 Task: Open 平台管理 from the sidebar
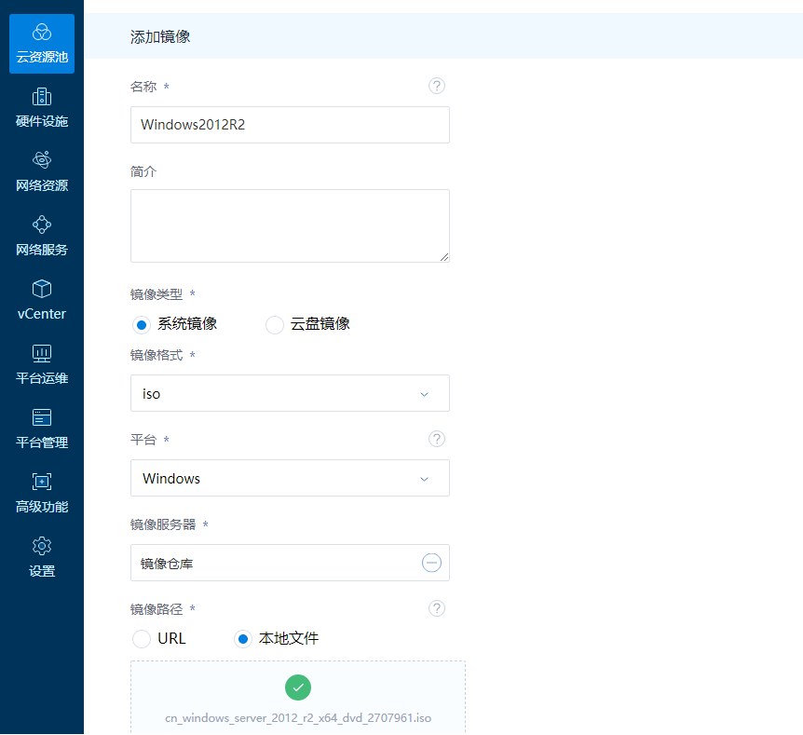pos(42,429)
